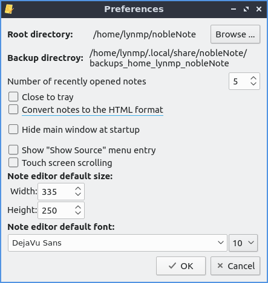Open the DejaVu Sans font dropdown
268x283 pixels.
pyautogui.click(x=117, y=243)
